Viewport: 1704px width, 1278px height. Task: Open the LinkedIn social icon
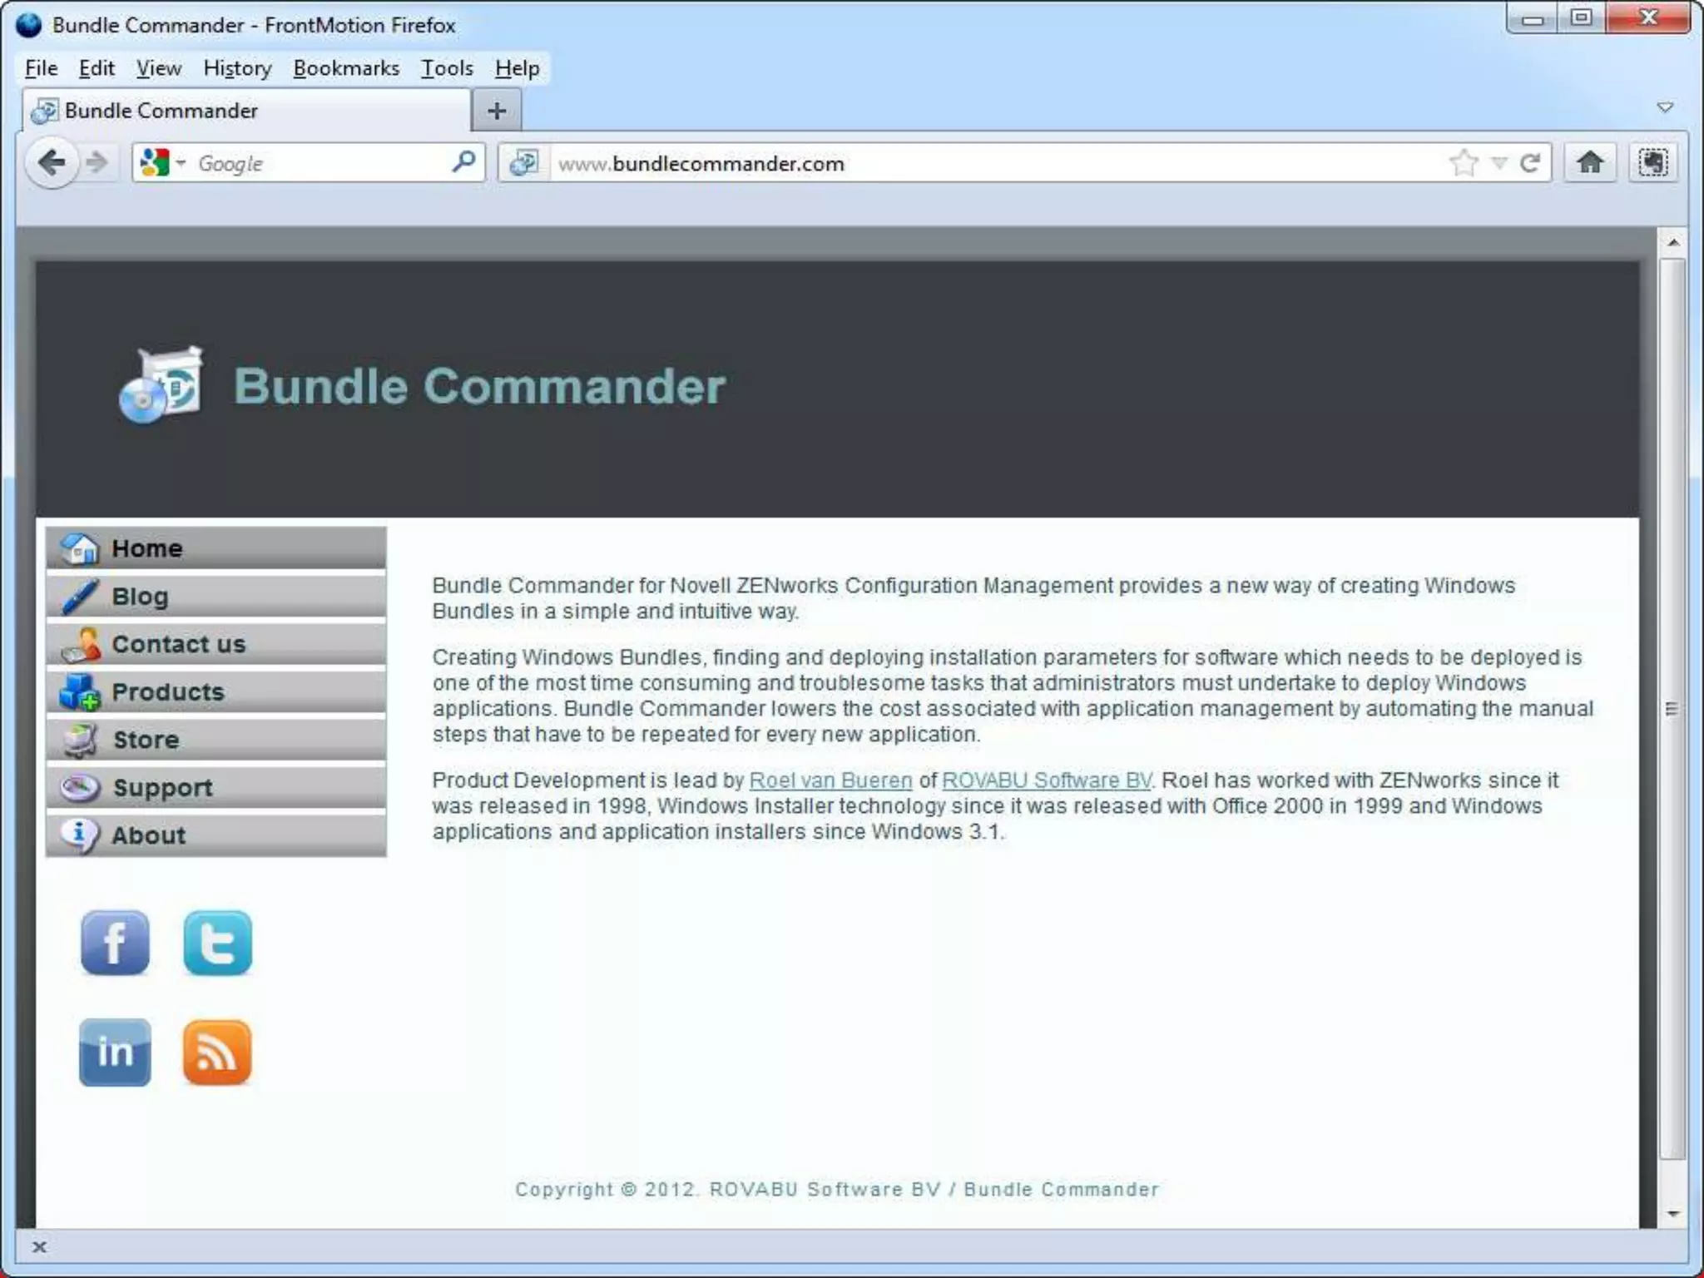(115, 1053)
